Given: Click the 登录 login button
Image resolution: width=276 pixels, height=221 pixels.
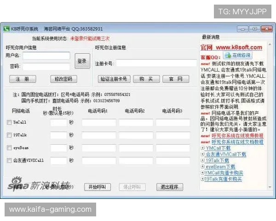Looking at the screenshot, I should [82, 61].
